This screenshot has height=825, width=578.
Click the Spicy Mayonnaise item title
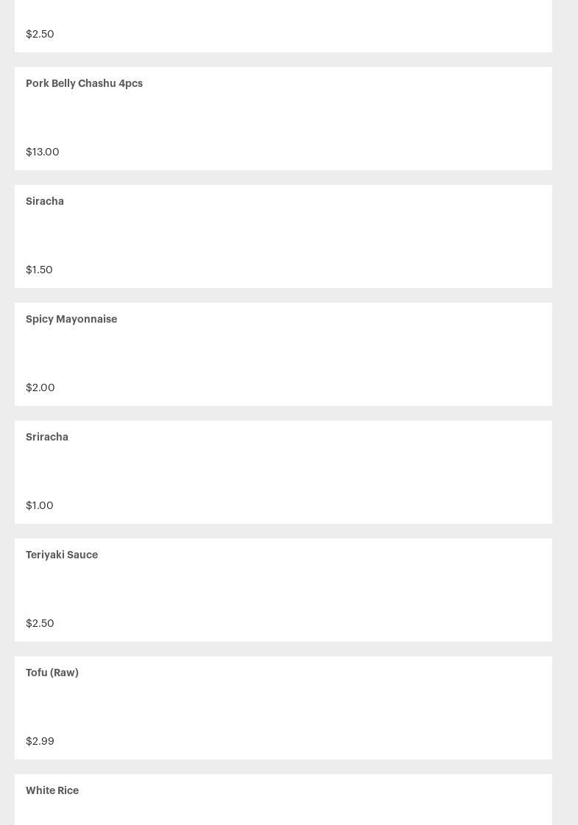(x=71, y=319)
